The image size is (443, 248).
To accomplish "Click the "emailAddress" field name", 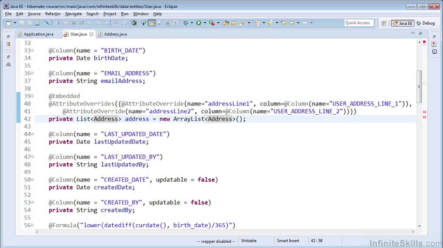I will coord(122,81).
